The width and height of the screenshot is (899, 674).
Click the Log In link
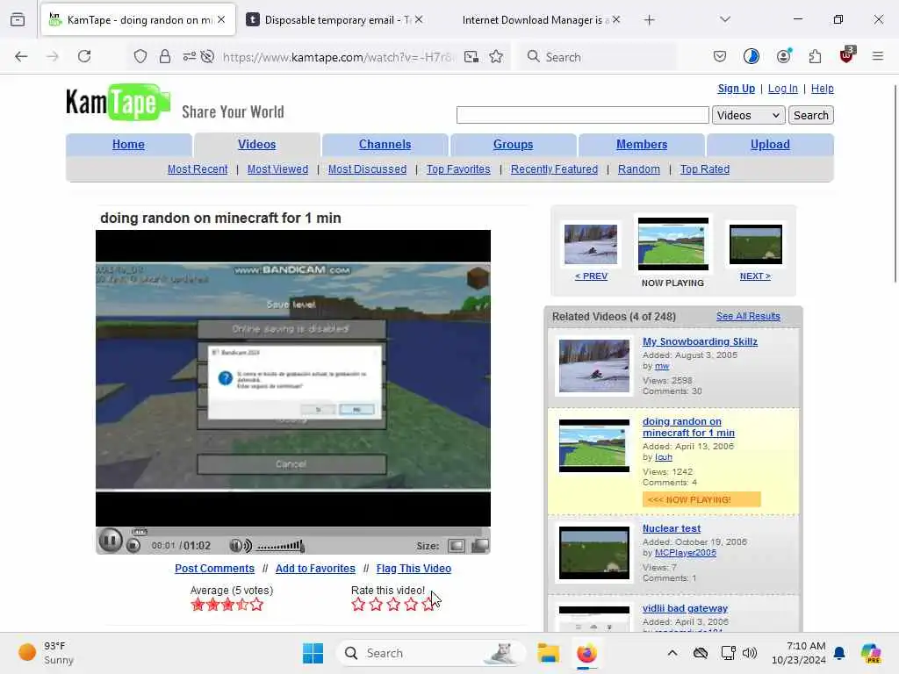pyautogui.click(x=782, y=89)
